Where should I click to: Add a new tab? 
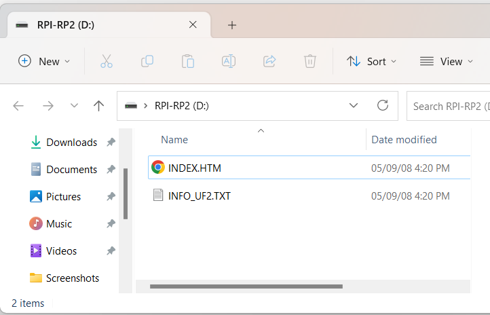pyautogui.click(x=232, y=25)
